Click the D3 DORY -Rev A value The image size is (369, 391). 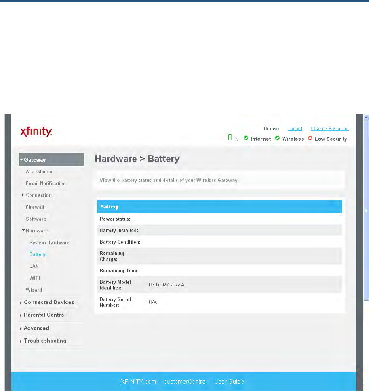point(167,285)
